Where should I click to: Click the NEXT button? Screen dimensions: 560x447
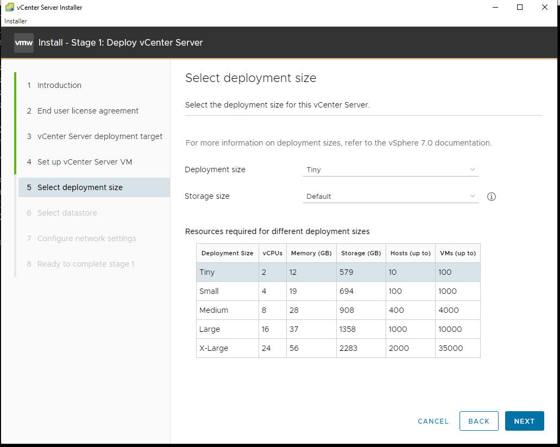524,421
